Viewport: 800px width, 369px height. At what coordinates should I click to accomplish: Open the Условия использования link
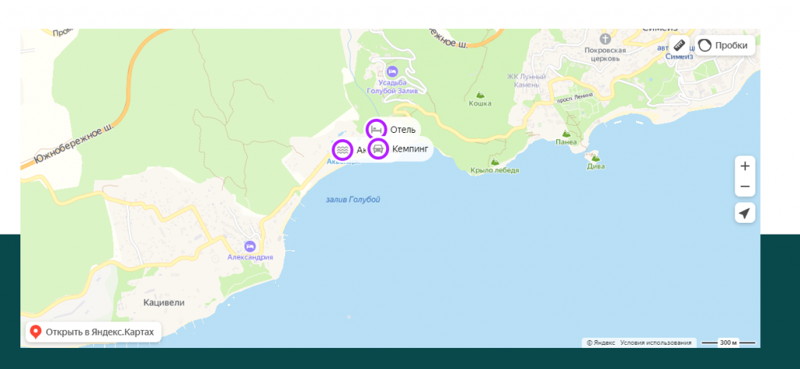655,342
